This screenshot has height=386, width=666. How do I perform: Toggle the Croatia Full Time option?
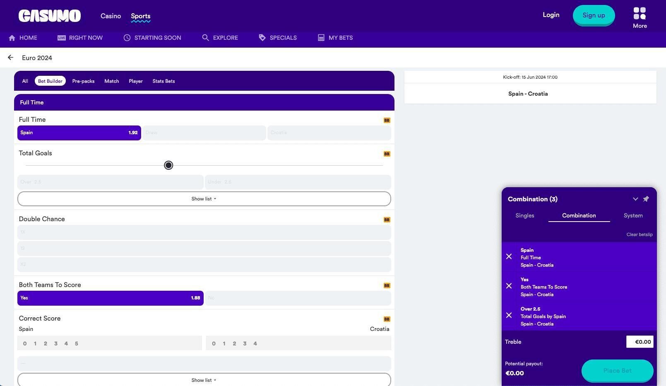(x=329, y=133)
